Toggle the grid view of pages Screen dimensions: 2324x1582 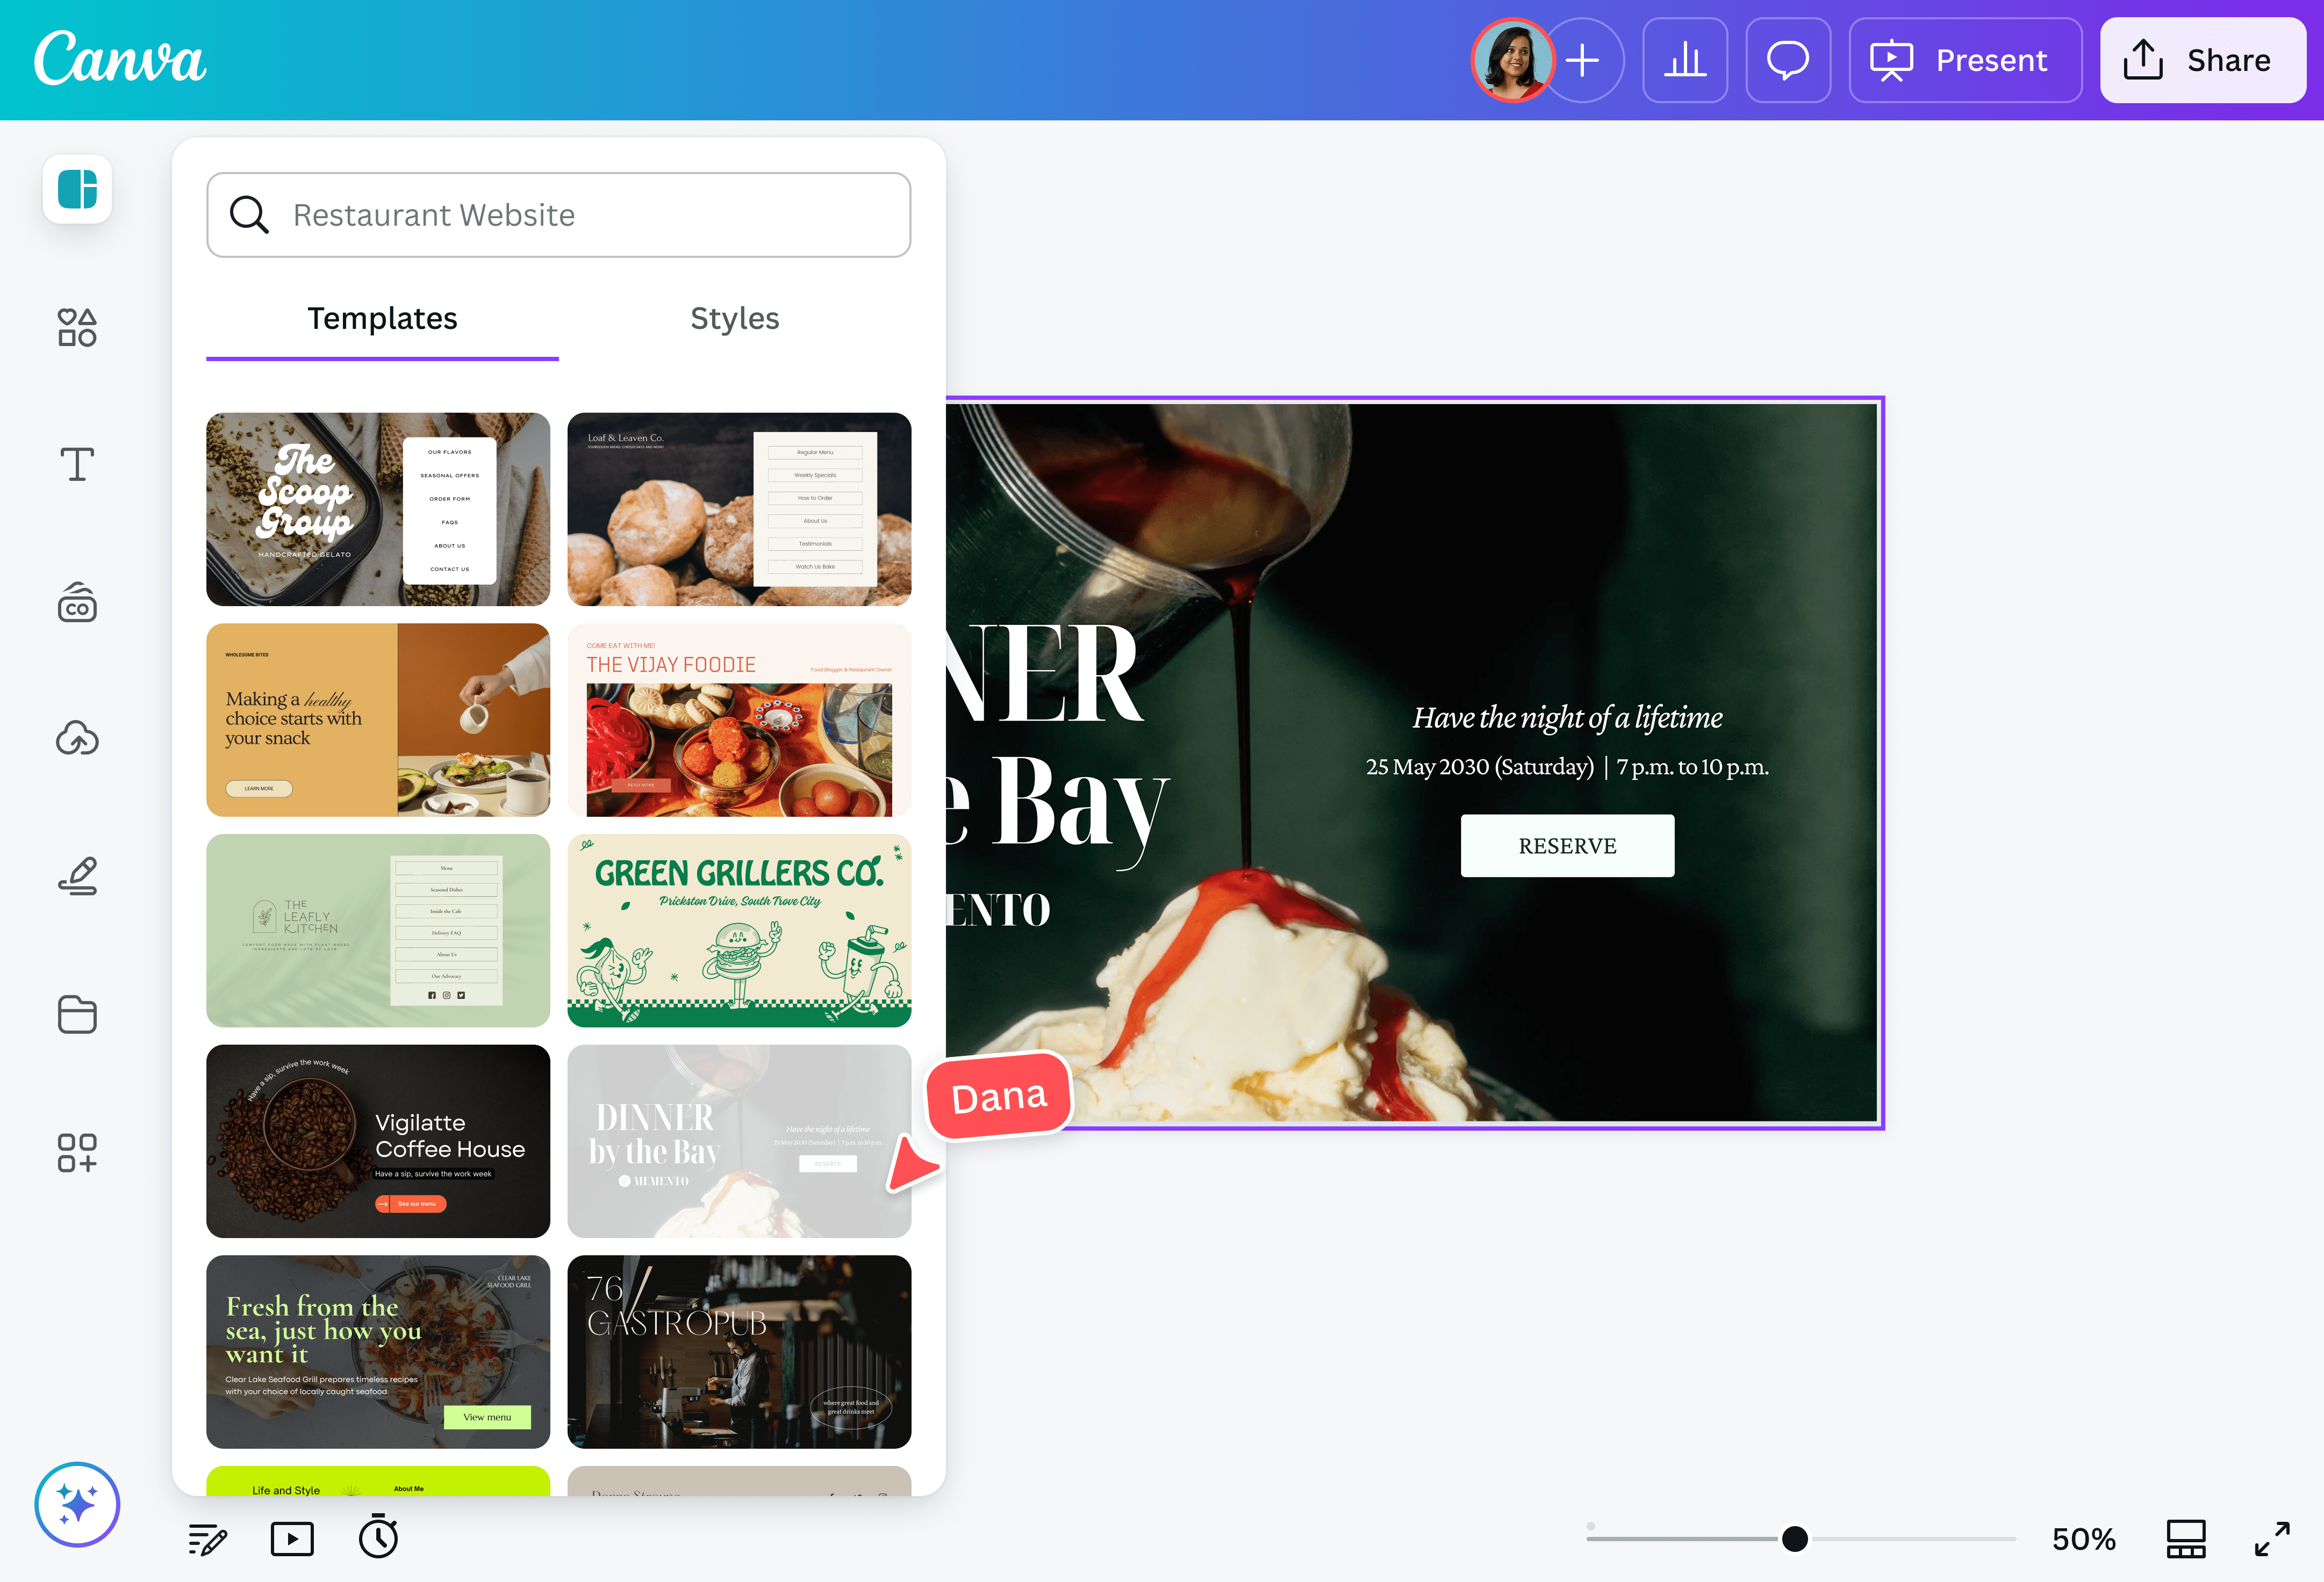pos(2185,1538)
